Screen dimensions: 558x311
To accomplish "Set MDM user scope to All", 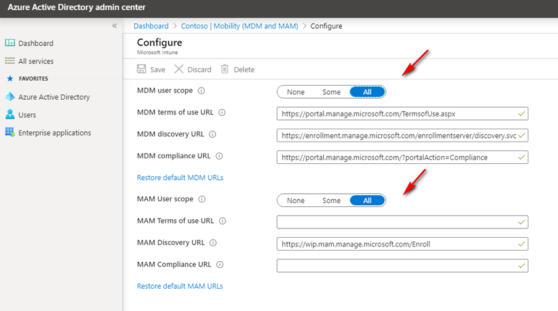I will tap(367, 92).
